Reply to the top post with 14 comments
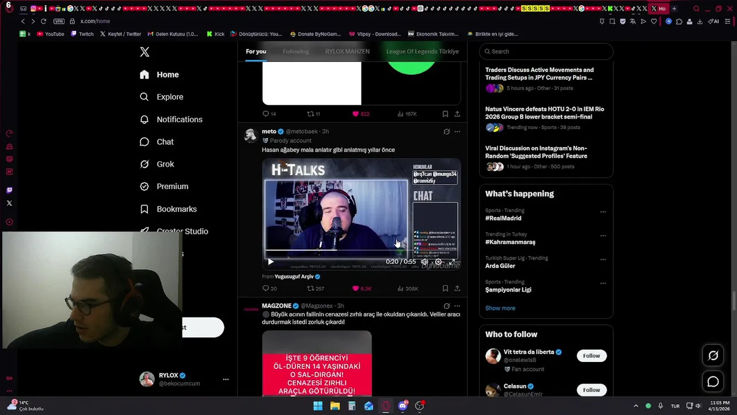Image resolution: width=737 pixels, height=415 pixels. [x=269, y=114]
